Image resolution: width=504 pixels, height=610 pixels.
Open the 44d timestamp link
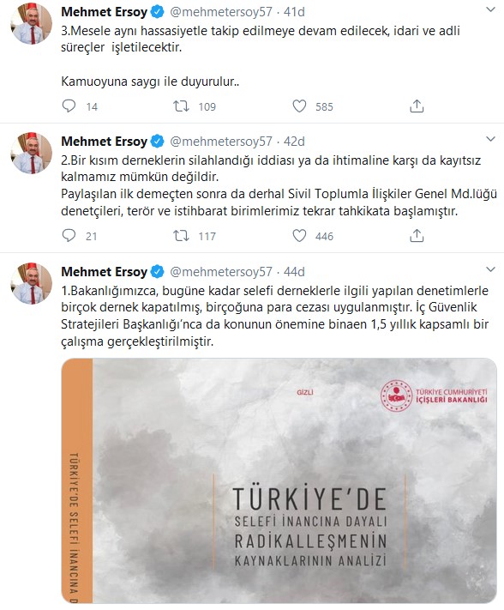point(294,272)
